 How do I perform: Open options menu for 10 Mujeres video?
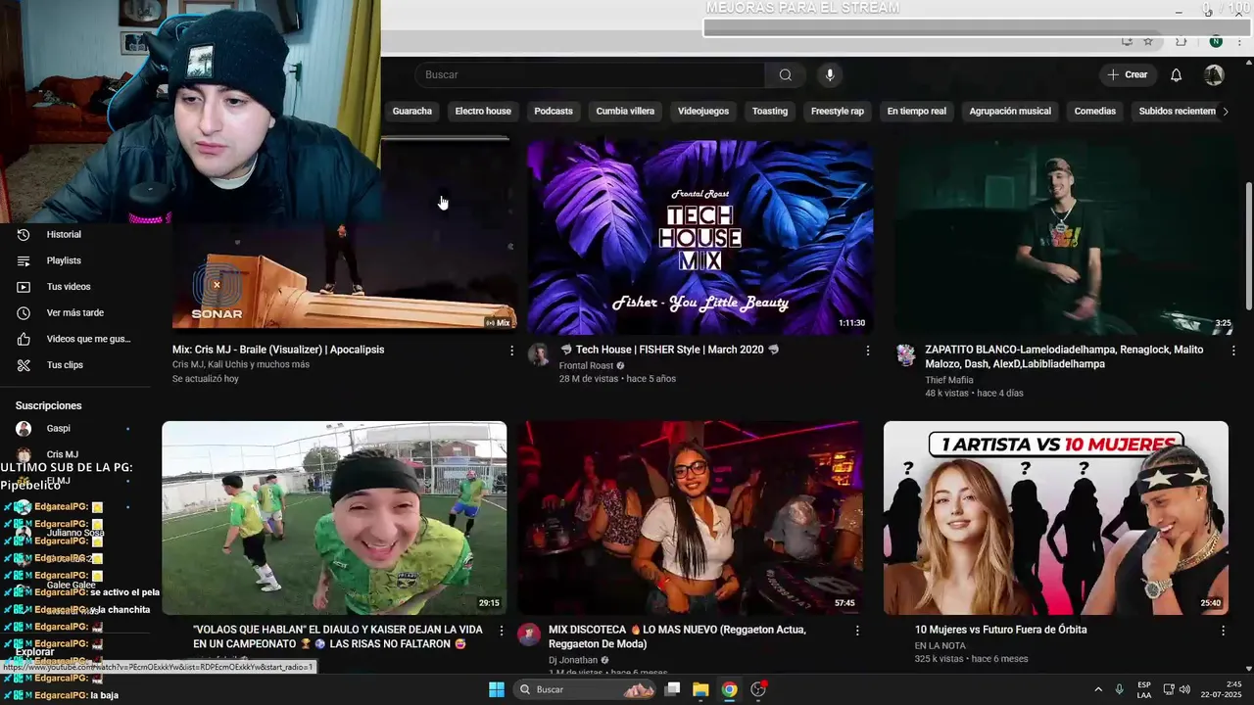1223,631
